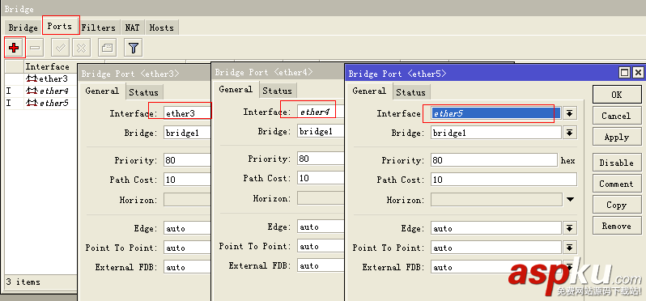646x301 pixels.
Task: Click the Path Cost field in the ether3 window
Action: [187, 180]
